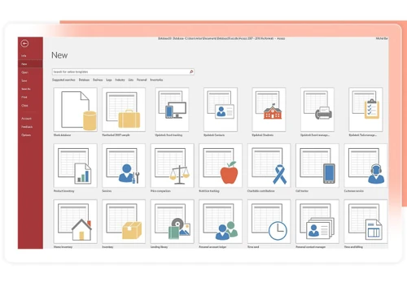Pick Updated Contacts template with ID card

point(221,109)
